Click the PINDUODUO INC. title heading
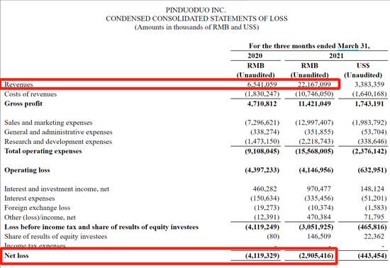Screen dimensions: 390x268 tap(196, 10)
